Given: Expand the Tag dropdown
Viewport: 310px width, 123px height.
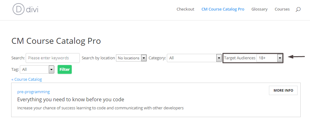Looking at the screenshot, I should (37, 70).
